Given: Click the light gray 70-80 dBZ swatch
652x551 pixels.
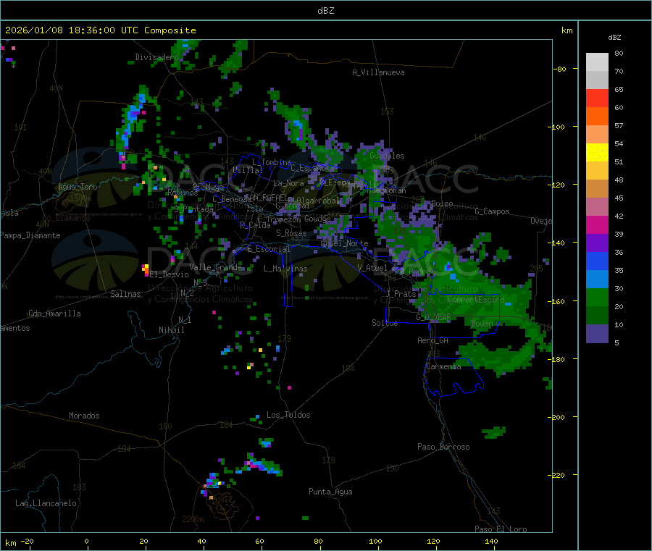Looking at the screenshot, I should 597,62.
